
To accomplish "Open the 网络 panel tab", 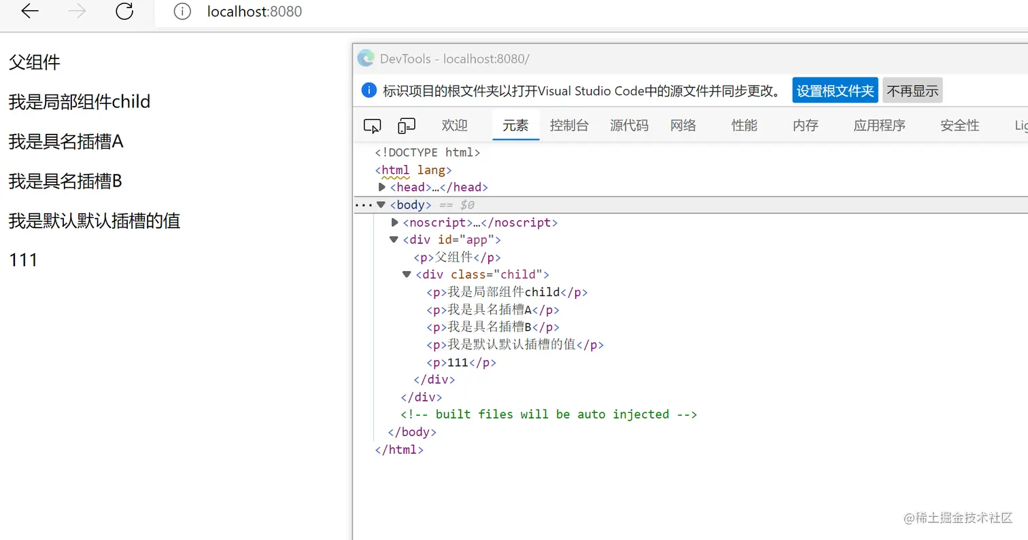I will point(683,125).
